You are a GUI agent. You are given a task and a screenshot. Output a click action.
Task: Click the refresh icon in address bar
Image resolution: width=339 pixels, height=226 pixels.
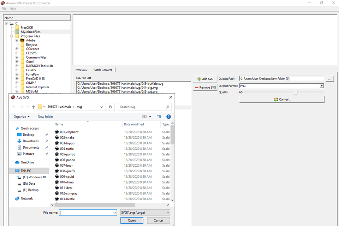[x=110, y=107]
